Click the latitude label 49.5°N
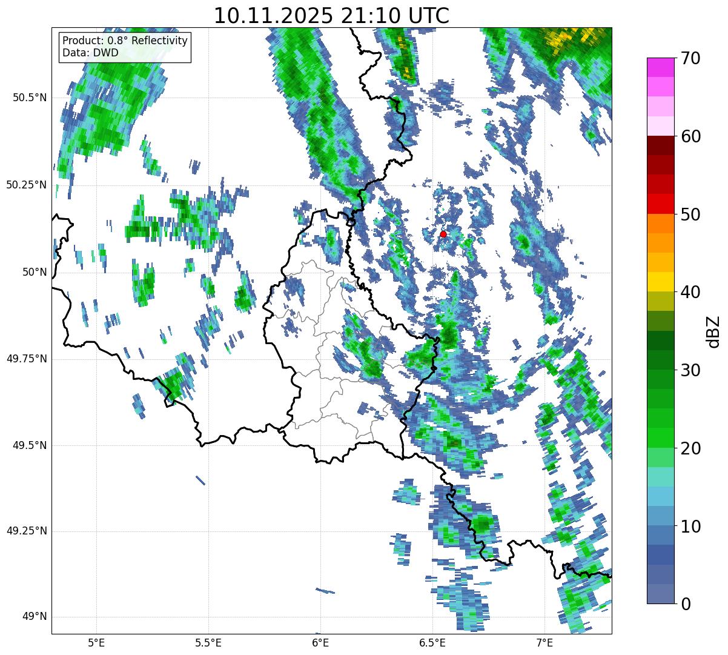728x655 pixels. (x=30, y=445)
